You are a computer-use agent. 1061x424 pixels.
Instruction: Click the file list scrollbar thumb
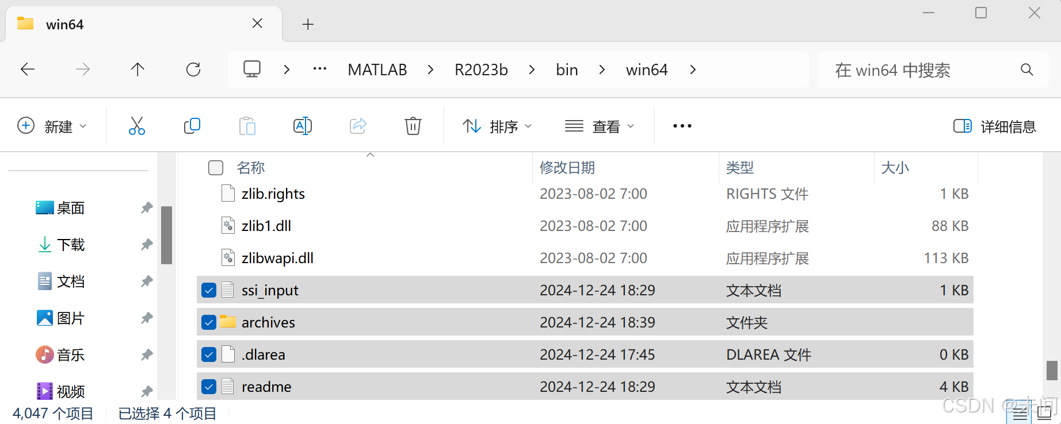1052,370
